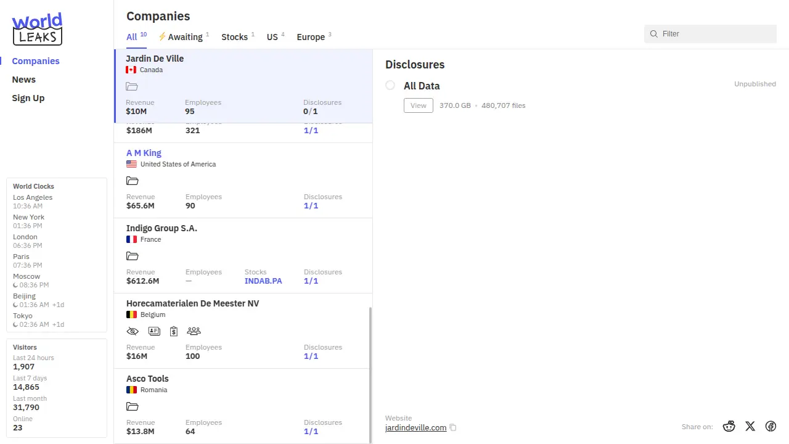Screen dimensions: 789x444
Task: Go to the News page
Action: (x=24, y=80)
